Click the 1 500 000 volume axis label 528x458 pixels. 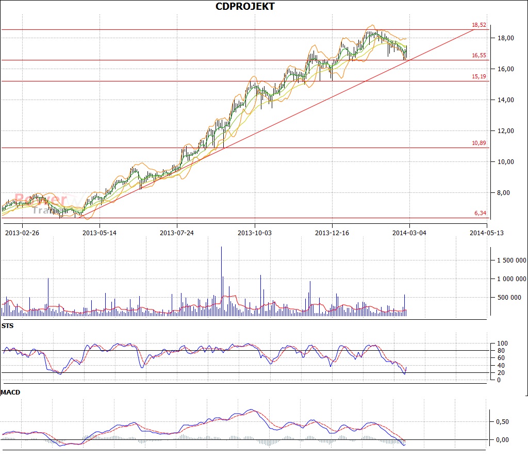511,260
